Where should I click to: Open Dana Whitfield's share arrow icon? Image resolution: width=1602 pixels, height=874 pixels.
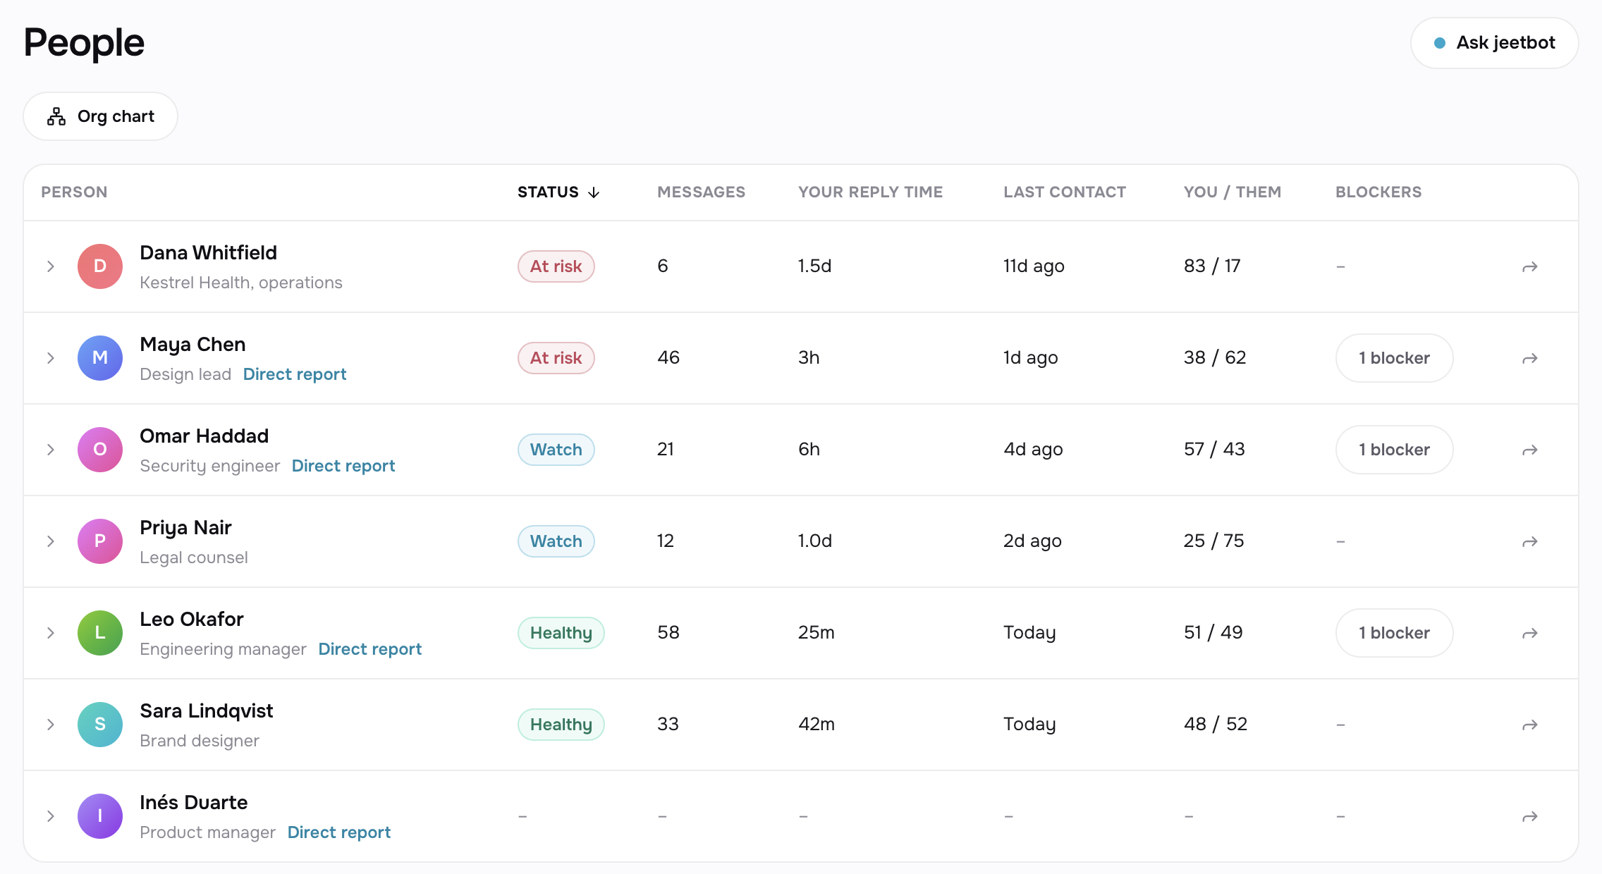(x=1529, y=266)
